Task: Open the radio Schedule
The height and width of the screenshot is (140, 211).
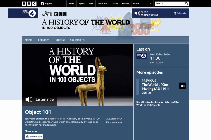Action: 180,13
